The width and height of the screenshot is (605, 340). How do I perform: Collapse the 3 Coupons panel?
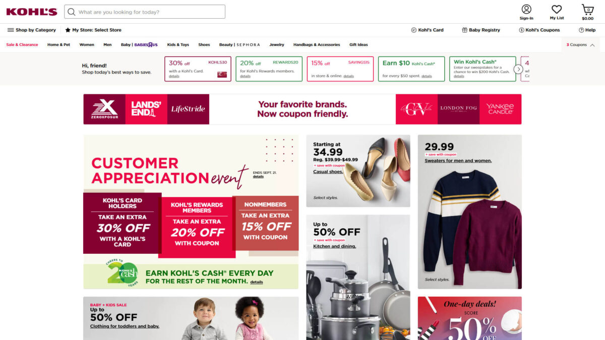581,45
